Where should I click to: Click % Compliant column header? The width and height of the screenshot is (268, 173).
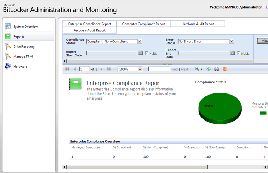point(122,147)
